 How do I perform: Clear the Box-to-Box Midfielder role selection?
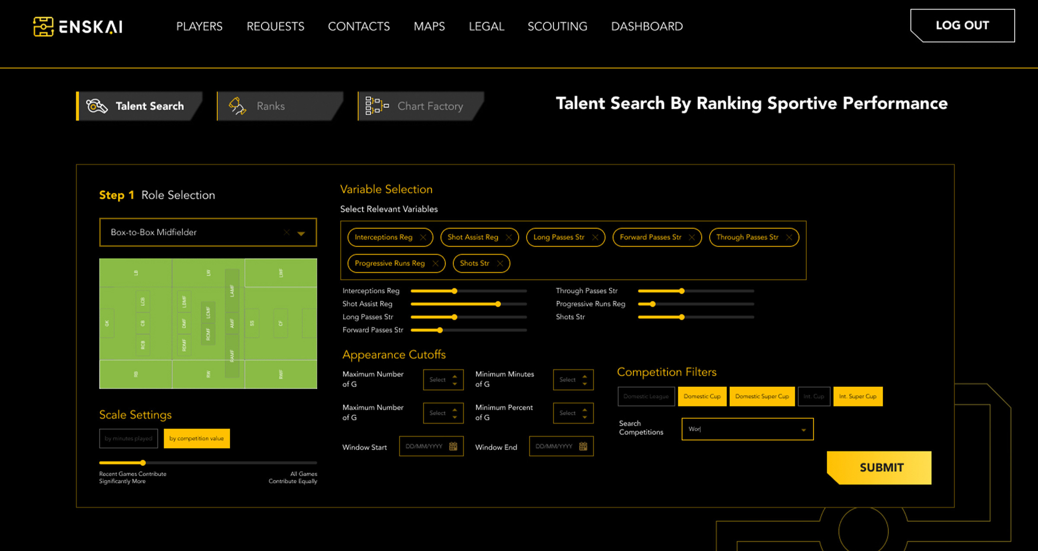tap(286, 232)
